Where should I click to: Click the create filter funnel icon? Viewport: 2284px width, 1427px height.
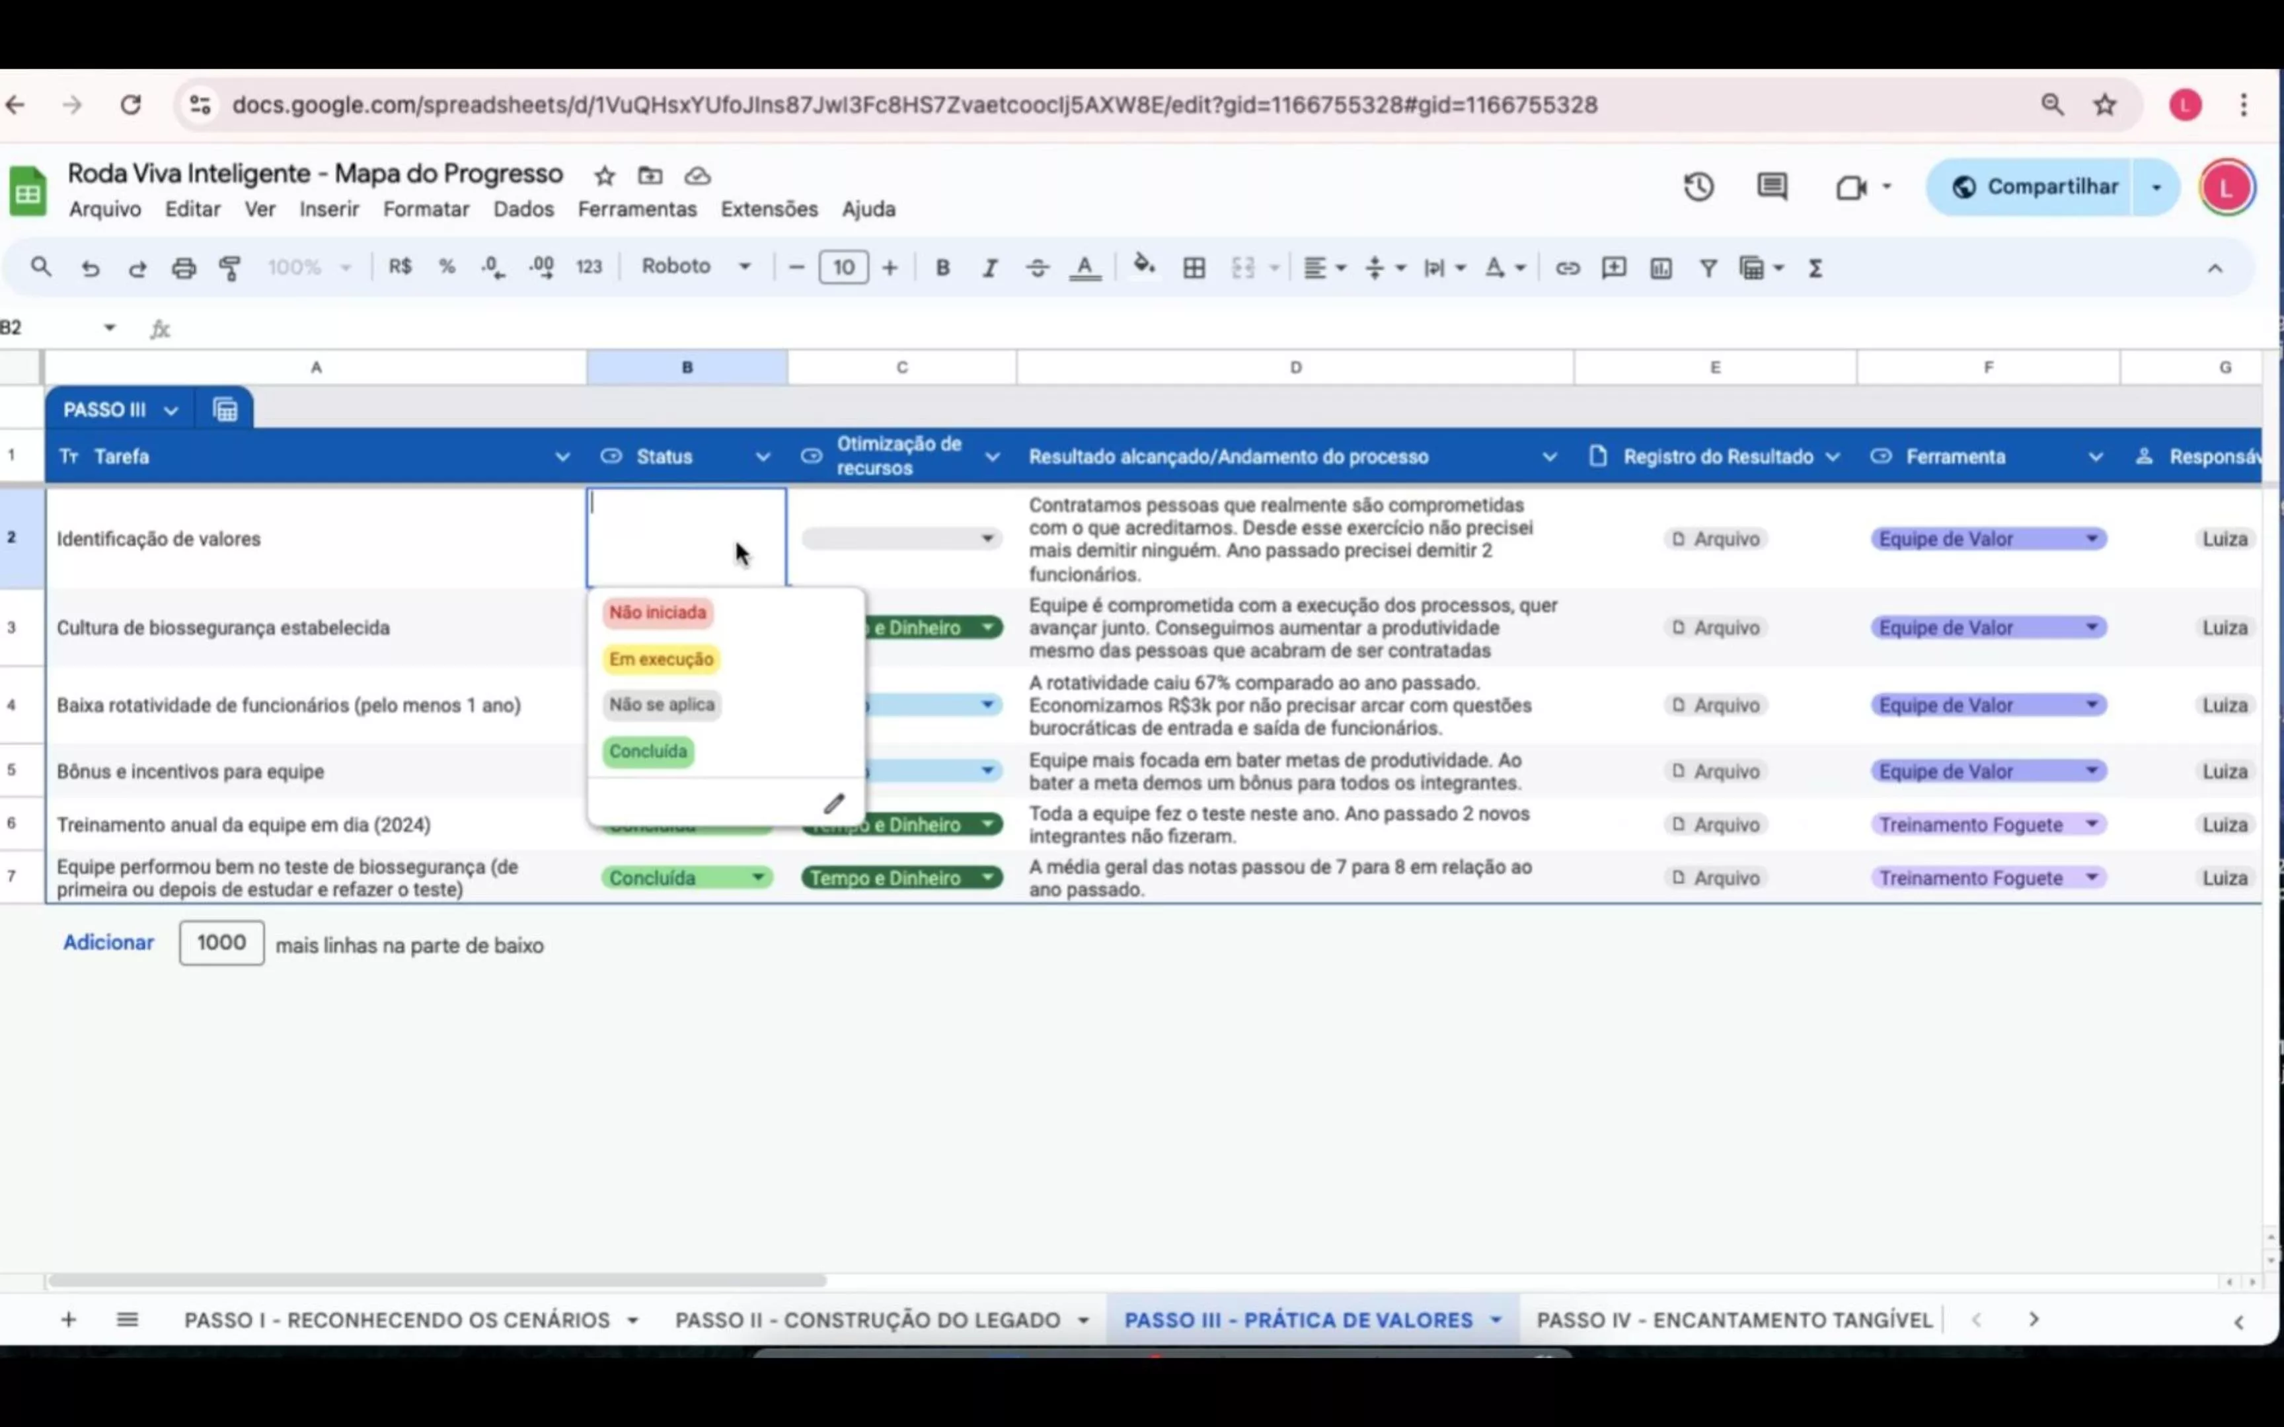(x=1708, y=268)
